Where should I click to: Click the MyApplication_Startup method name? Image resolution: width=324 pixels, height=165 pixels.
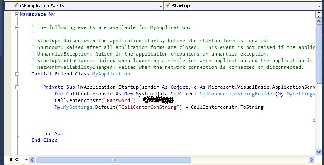(x=108, y=87)
